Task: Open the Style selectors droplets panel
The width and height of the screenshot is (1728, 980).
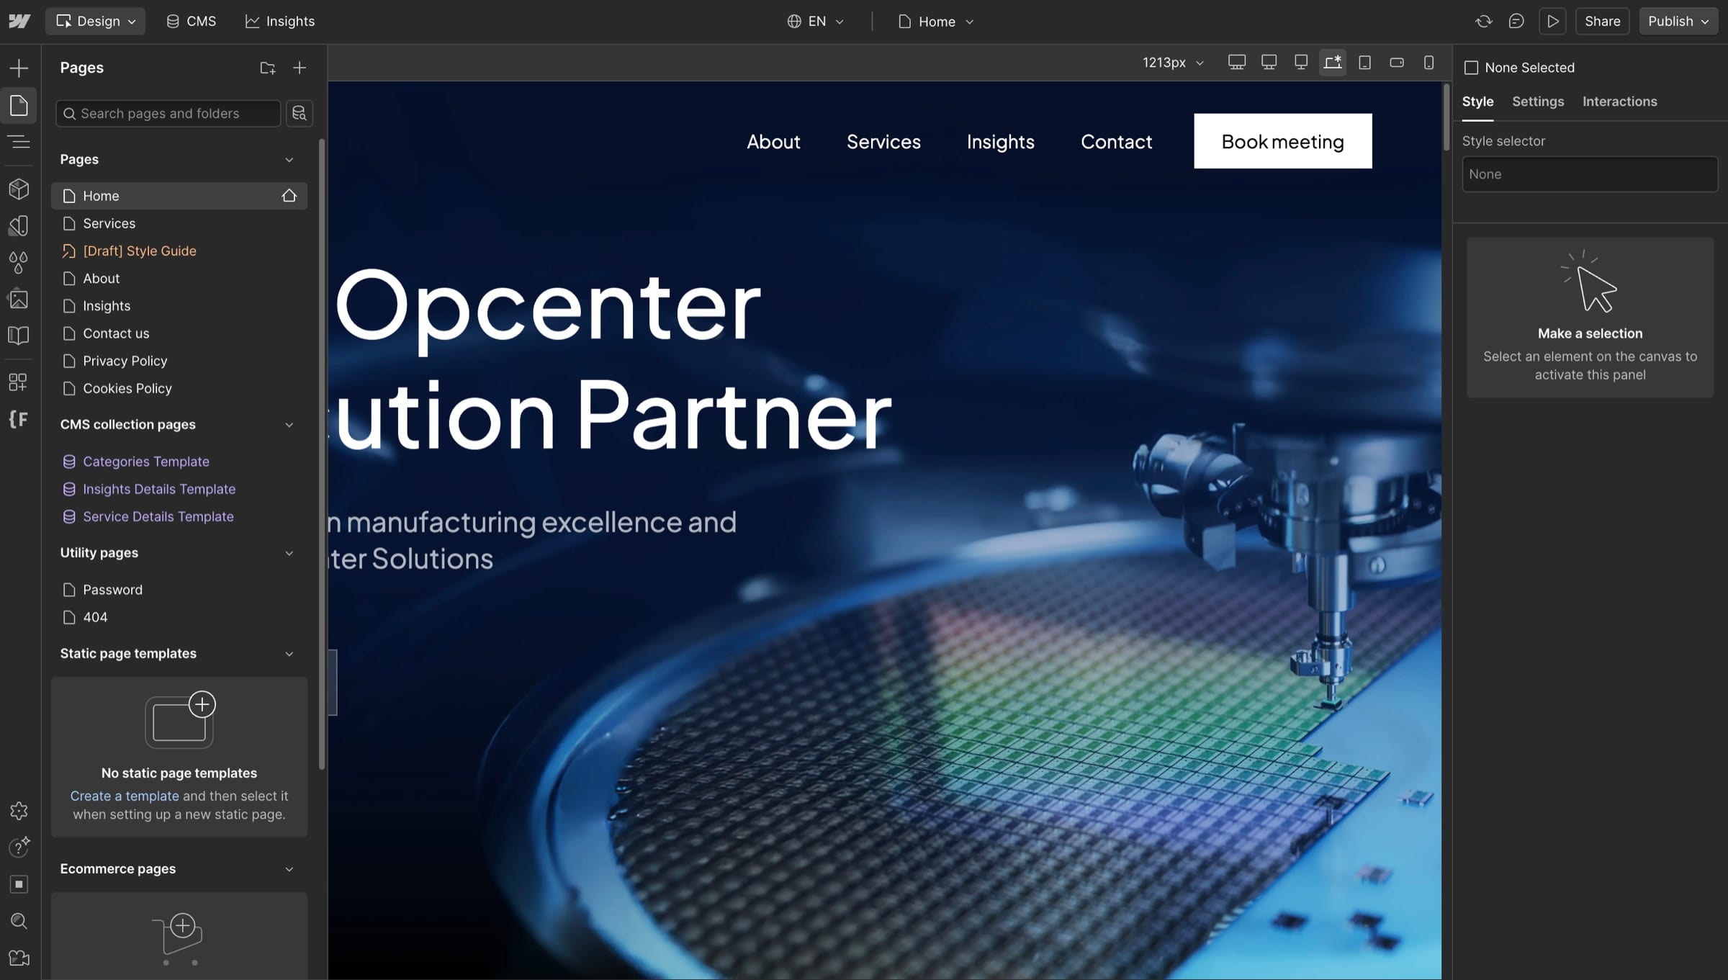Action: [19, 262]
